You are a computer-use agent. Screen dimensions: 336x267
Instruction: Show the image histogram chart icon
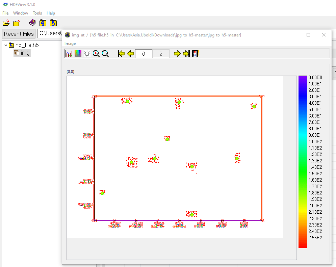69,54
